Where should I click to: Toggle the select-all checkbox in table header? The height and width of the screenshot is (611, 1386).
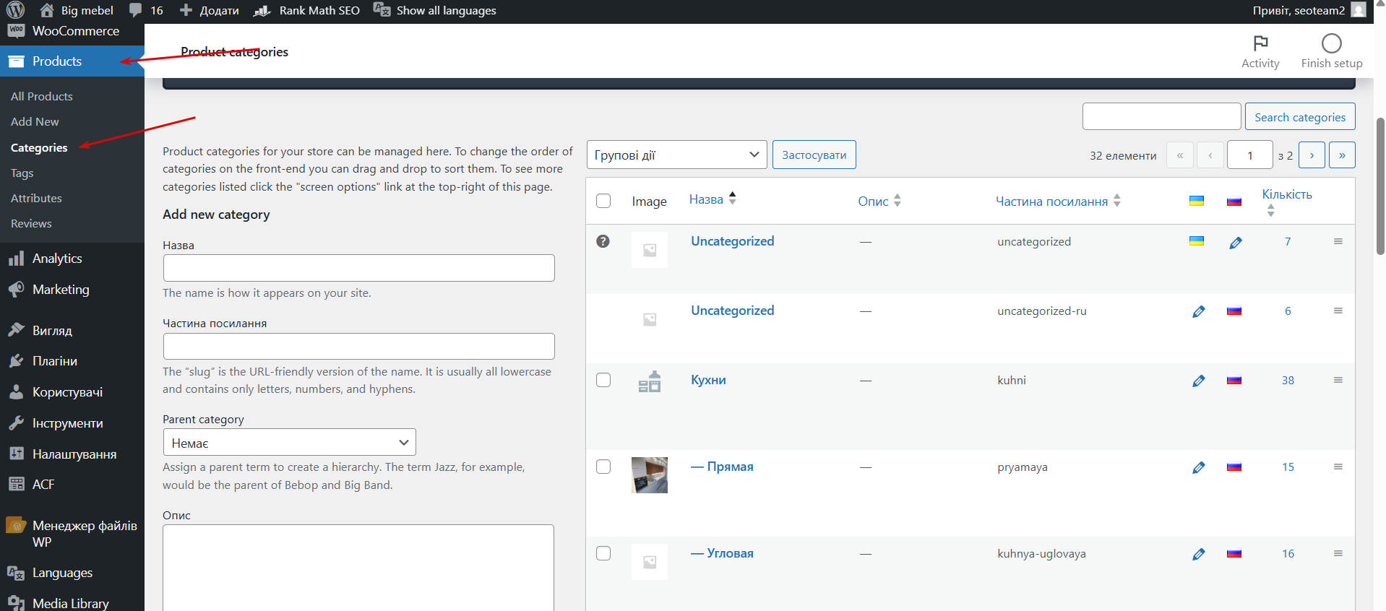click(603, 201)
